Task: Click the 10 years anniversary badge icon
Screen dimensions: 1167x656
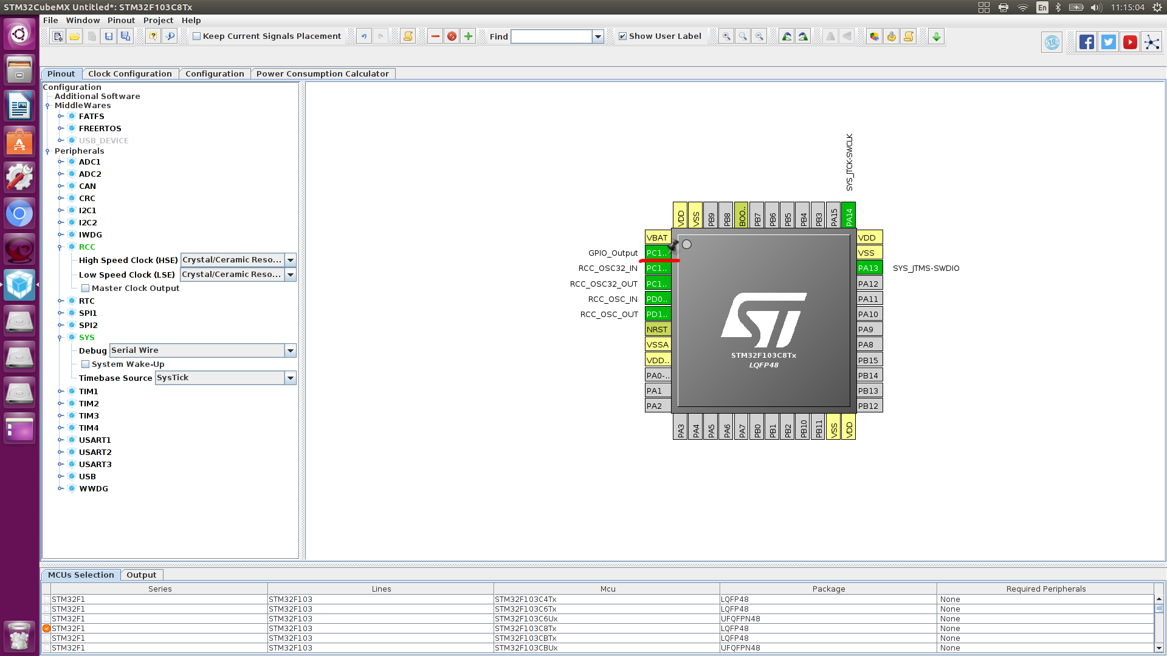Action: (1052, 43)
